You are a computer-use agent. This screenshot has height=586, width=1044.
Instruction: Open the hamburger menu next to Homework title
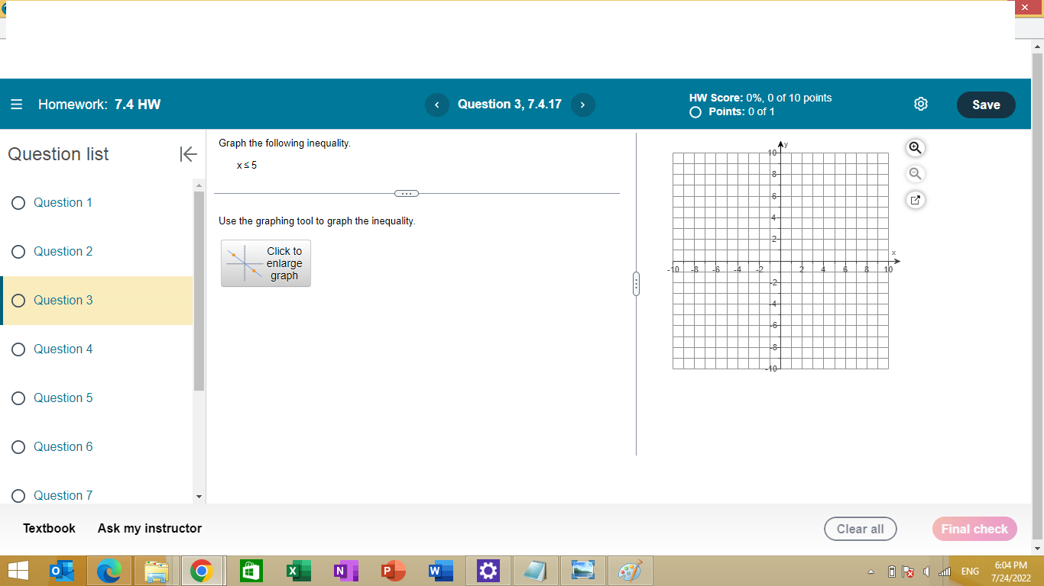pos(16,105)
